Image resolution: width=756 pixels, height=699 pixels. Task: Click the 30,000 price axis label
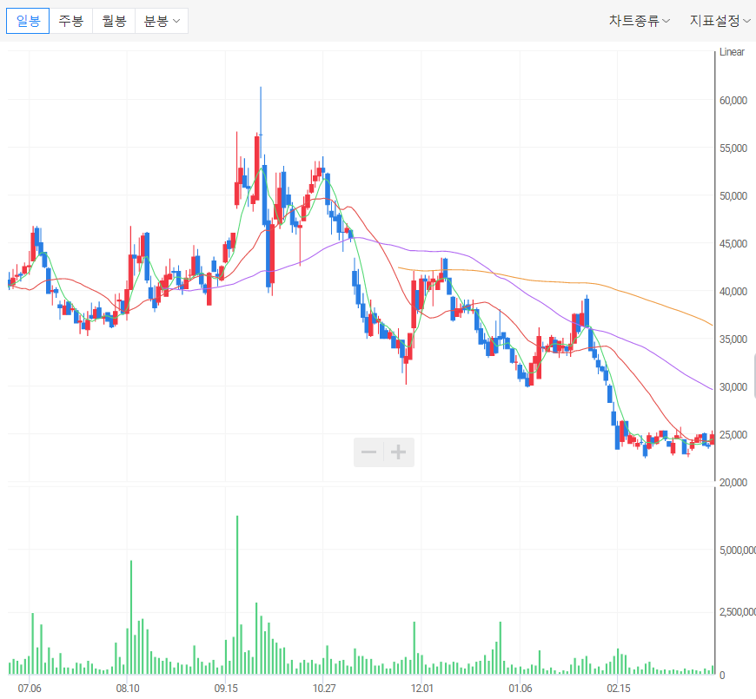coord(733,386)
